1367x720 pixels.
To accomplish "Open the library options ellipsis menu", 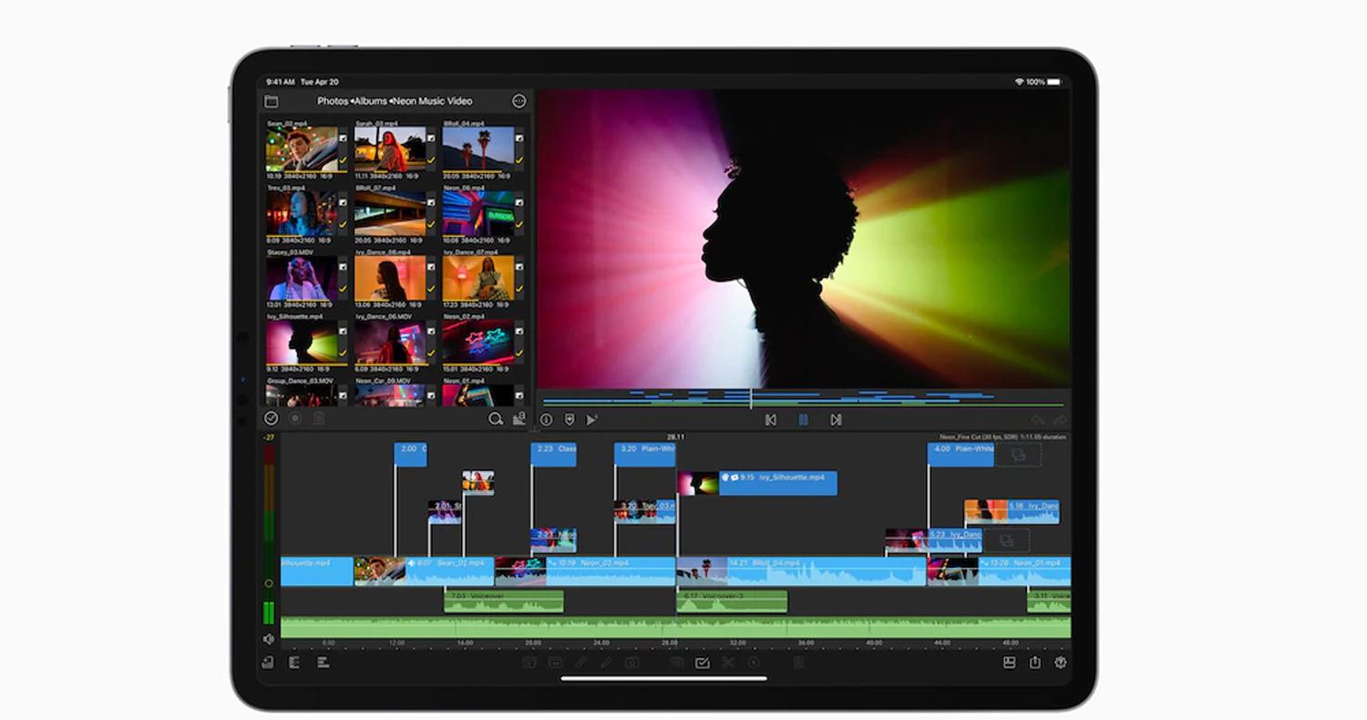I will (x=519, y=101).
